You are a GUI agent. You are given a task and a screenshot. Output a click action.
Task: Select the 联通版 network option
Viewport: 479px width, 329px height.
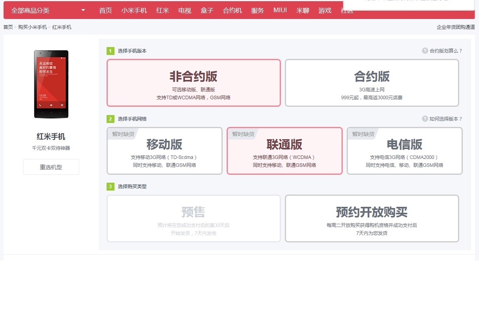tap(284, 151)
